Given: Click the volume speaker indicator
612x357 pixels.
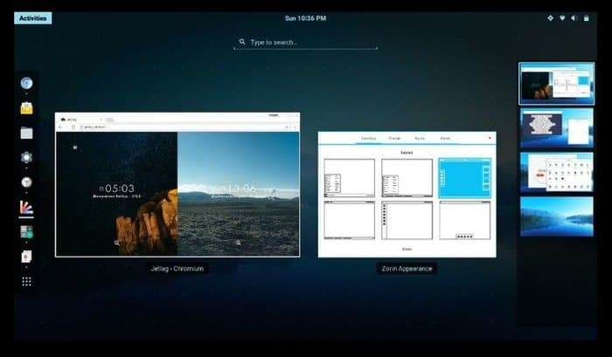Looking at the screenshot, I should click(574, 18).
